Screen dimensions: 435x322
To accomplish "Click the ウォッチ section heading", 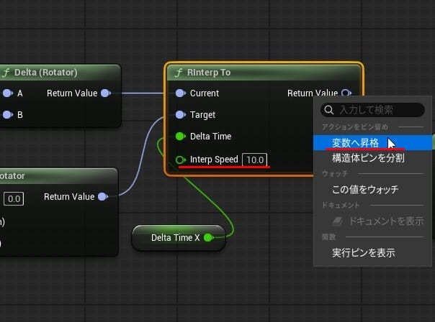I will (335, 174).
